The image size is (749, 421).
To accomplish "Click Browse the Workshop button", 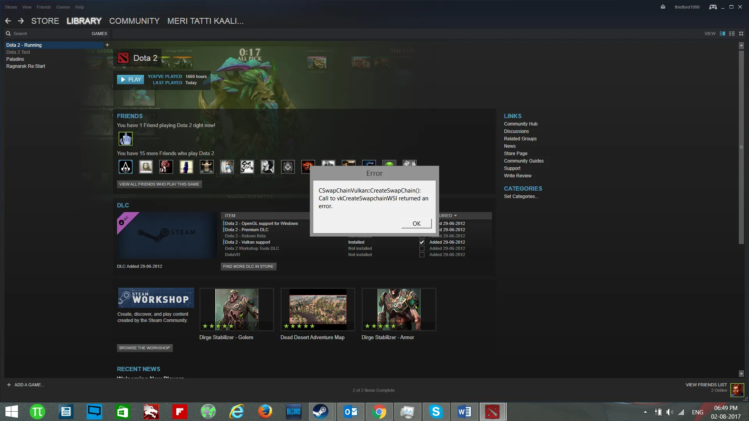I will (x=144, y=348).
